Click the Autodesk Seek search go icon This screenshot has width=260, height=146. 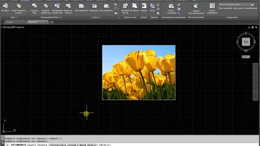(x=252, y=4)
